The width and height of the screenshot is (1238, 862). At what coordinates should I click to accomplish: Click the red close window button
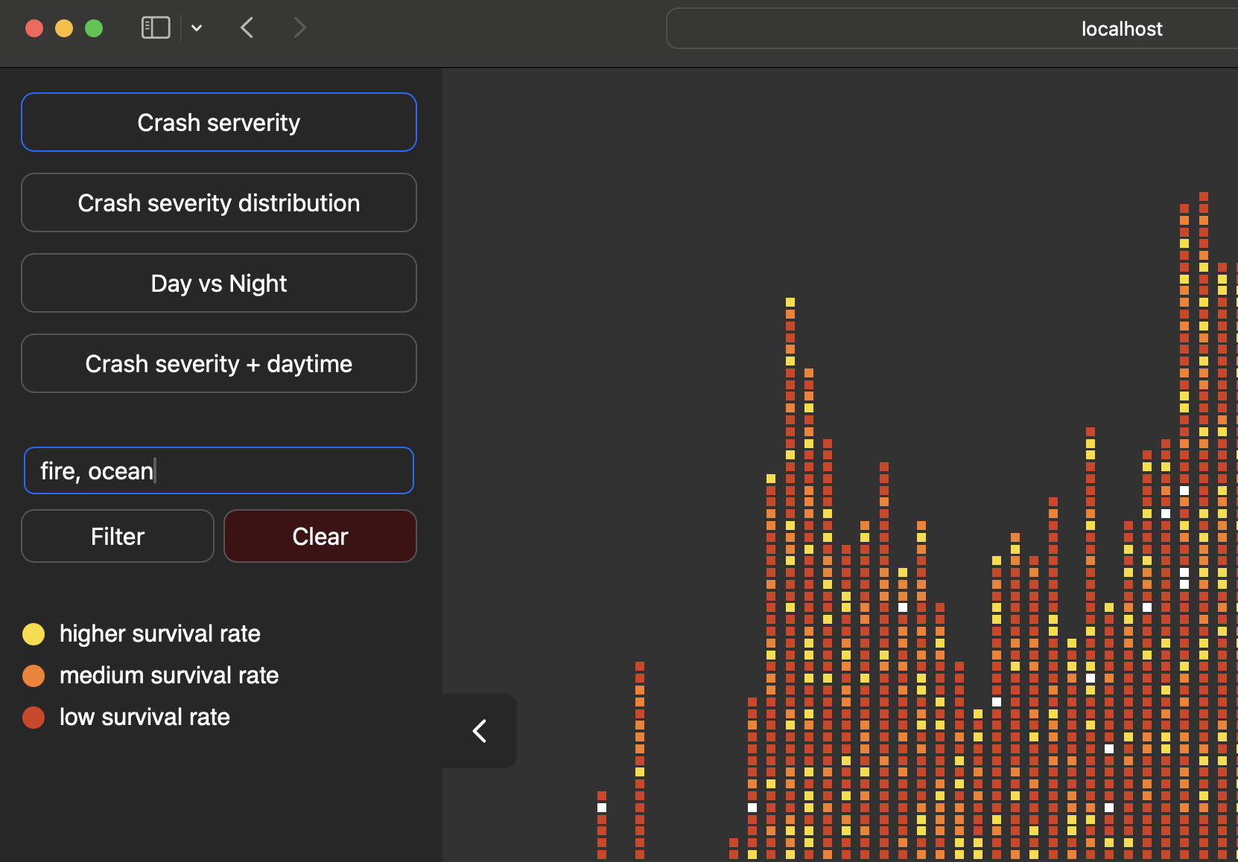pos(34,28)
